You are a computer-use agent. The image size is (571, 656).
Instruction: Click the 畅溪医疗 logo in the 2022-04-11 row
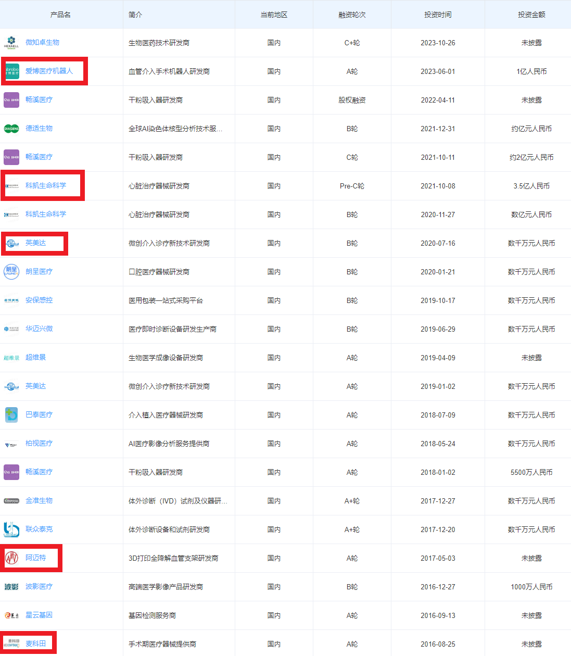(x=11, y=100)
